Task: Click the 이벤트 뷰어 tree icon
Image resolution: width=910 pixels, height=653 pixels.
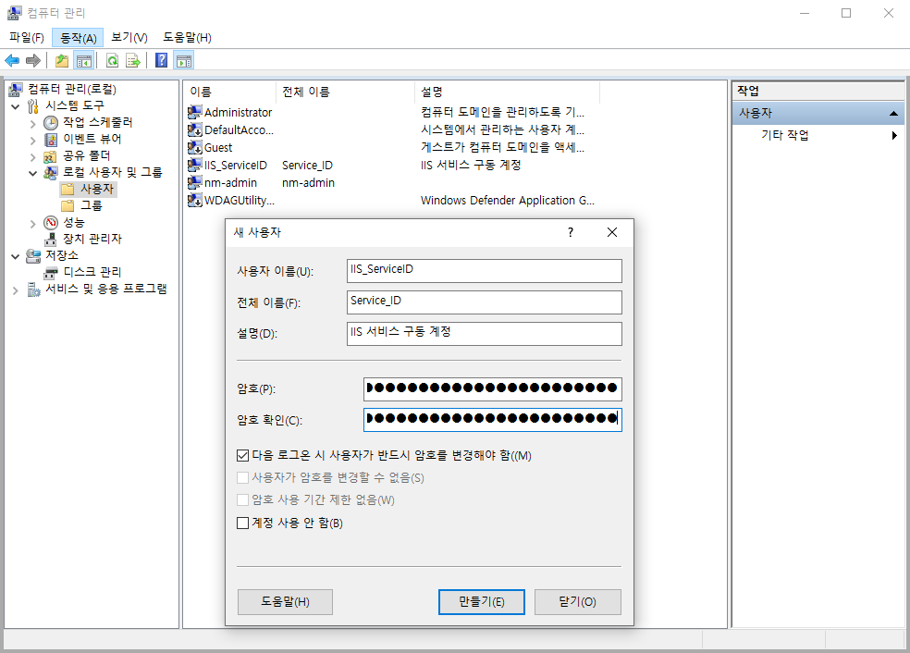Action: [51, 140]
